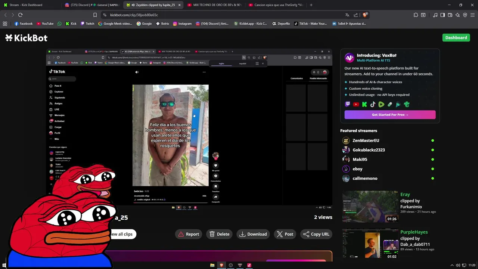Open Leo AI sparkle icon
478x269 pixels.
(457, 15)
